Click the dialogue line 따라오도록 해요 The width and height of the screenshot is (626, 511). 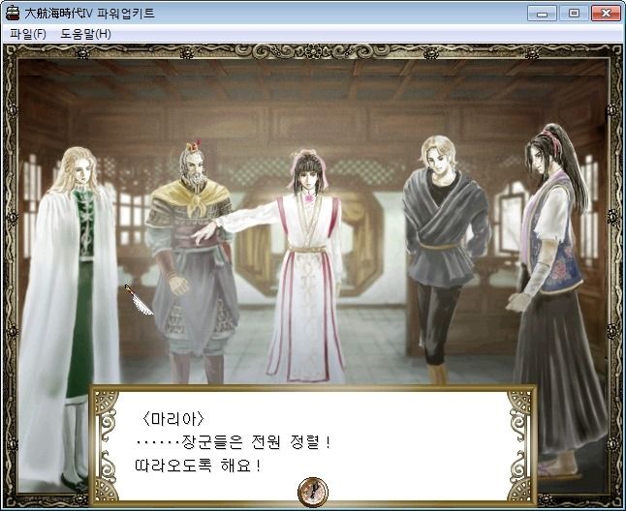[x=199, y=466]
